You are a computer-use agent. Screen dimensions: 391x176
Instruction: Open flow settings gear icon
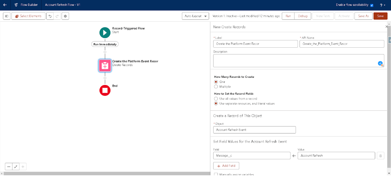pos(65,16)
